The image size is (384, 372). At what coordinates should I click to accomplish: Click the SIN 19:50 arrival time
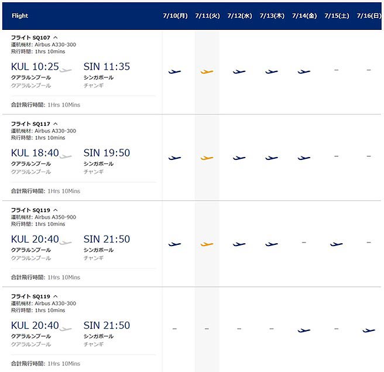107,153
